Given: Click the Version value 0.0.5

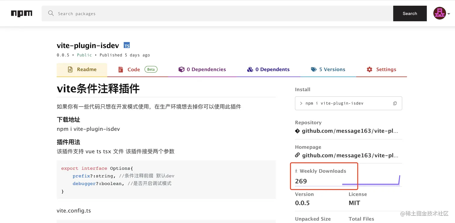Looking at the screenshot, I should (x=302, y=203).
